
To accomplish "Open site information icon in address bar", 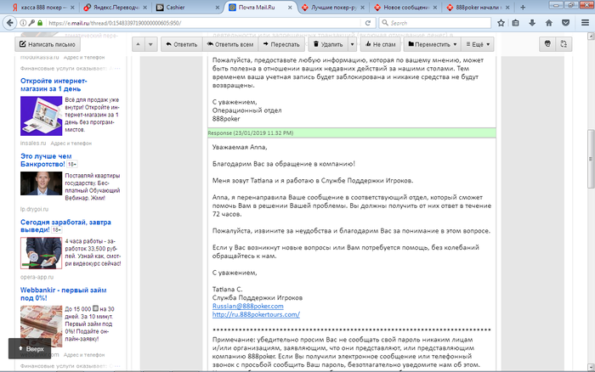I will tap(23, 23).
